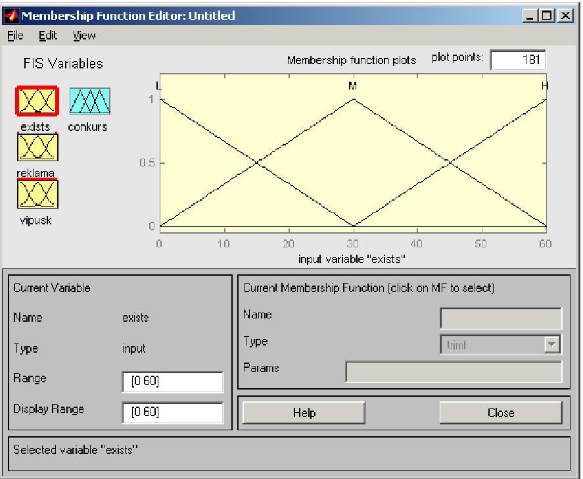Image resolution: width=583 pixels, height=479 pixels.
Task: Click the Close button in the panel
Action: 501,413
